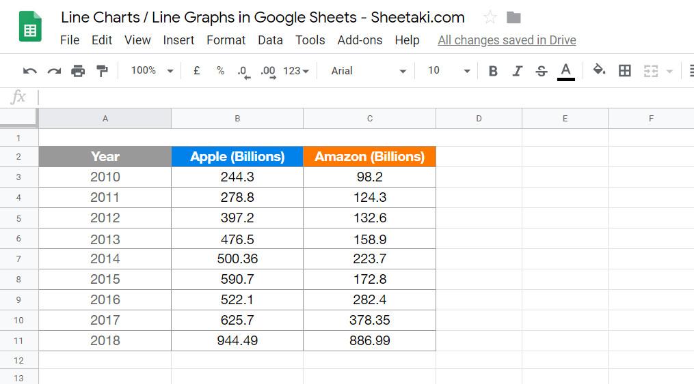Toggle strikethrough formatting
Image resolution: width=694 pixels, height=384 pixels.
[x=541, y=71]
